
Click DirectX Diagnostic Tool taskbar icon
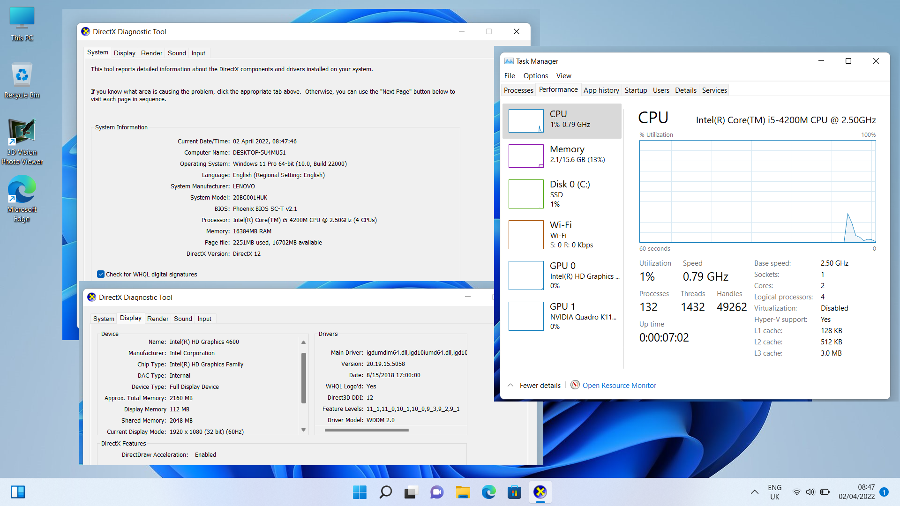540,492
